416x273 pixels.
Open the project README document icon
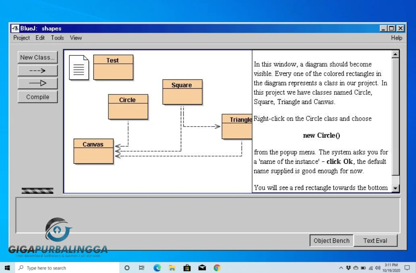[79, 67]
